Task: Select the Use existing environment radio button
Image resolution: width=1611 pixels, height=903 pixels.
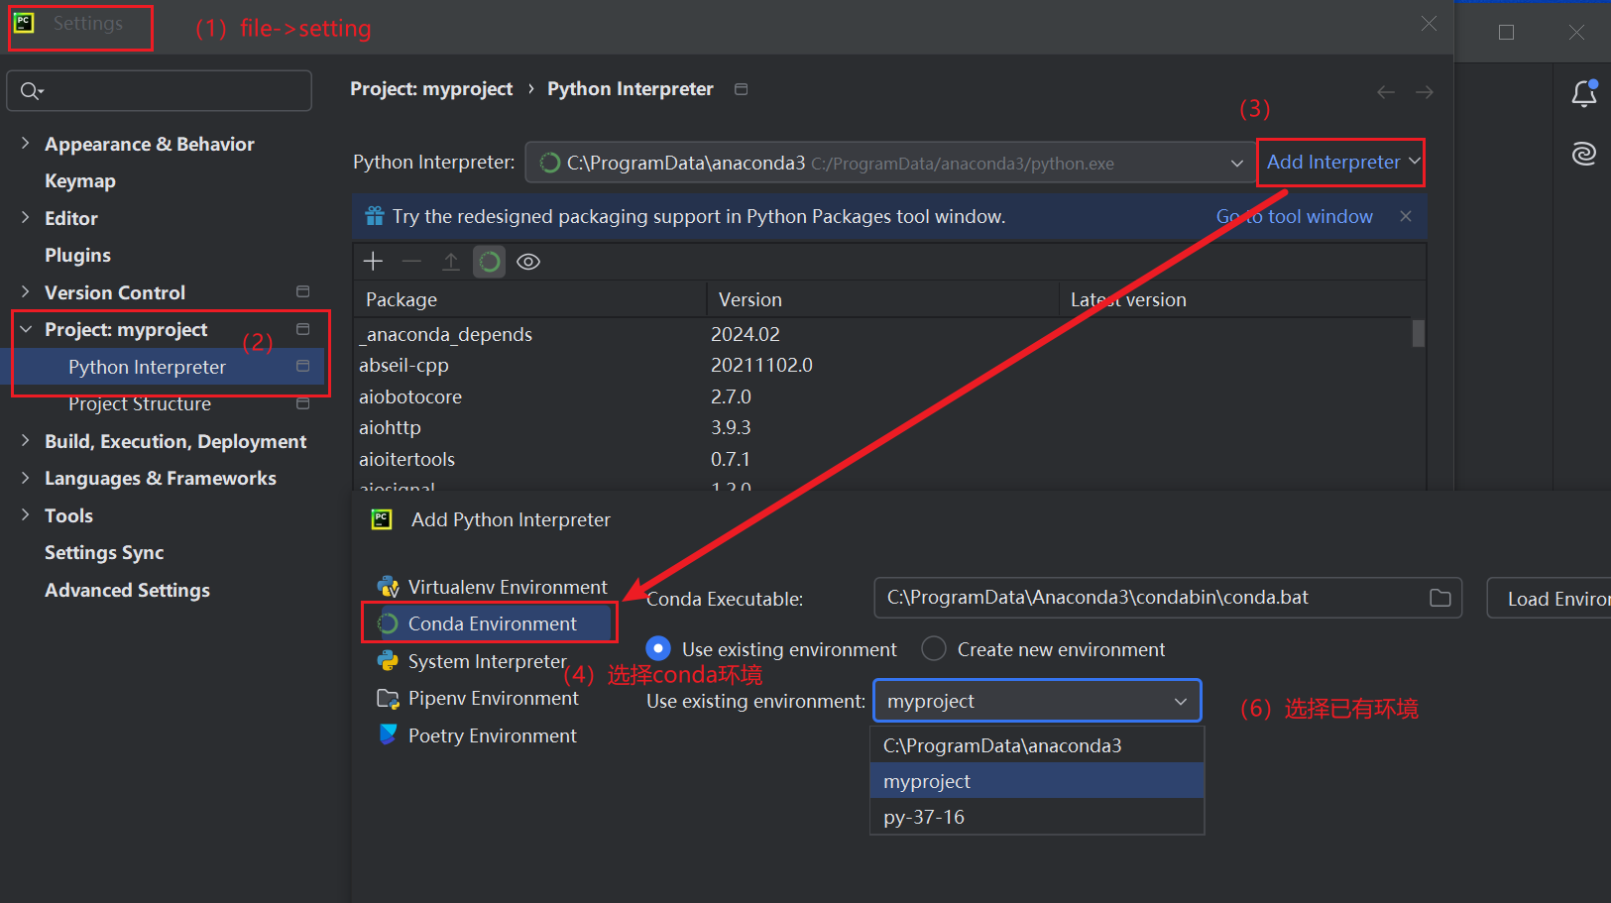Action: [658, 648]
